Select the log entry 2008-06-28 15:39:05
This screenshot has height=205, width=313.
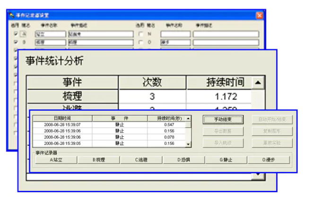pyautogui.click(x=62, y=143)
